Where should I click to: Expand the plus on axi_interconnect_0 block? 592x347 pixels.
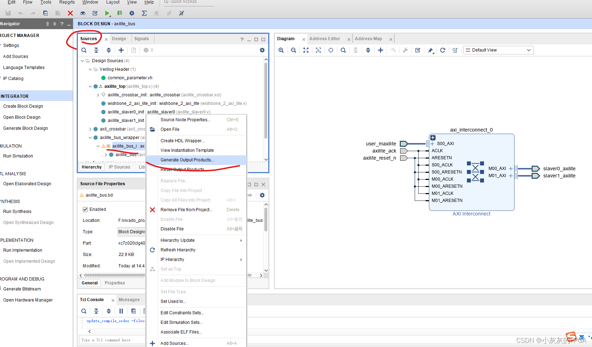click(x=433, y=138)
